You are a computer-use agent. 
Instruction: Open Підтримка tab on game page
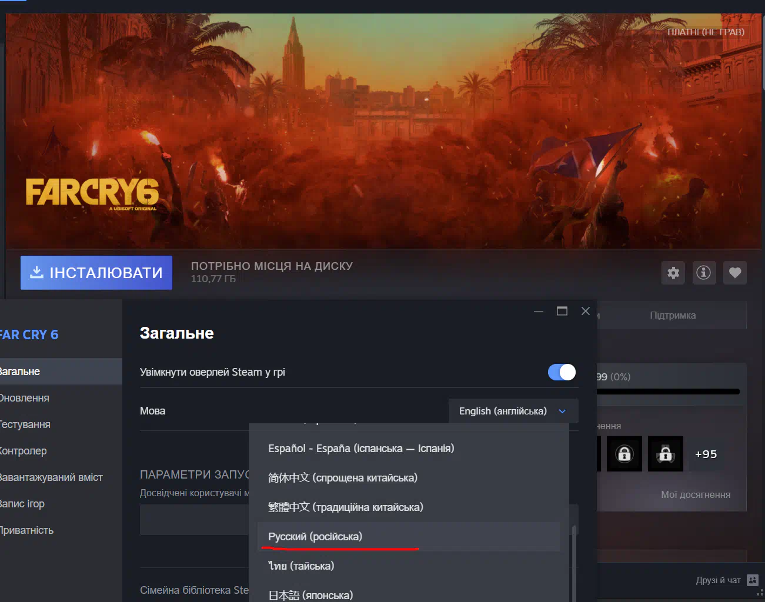pos(673,316)
